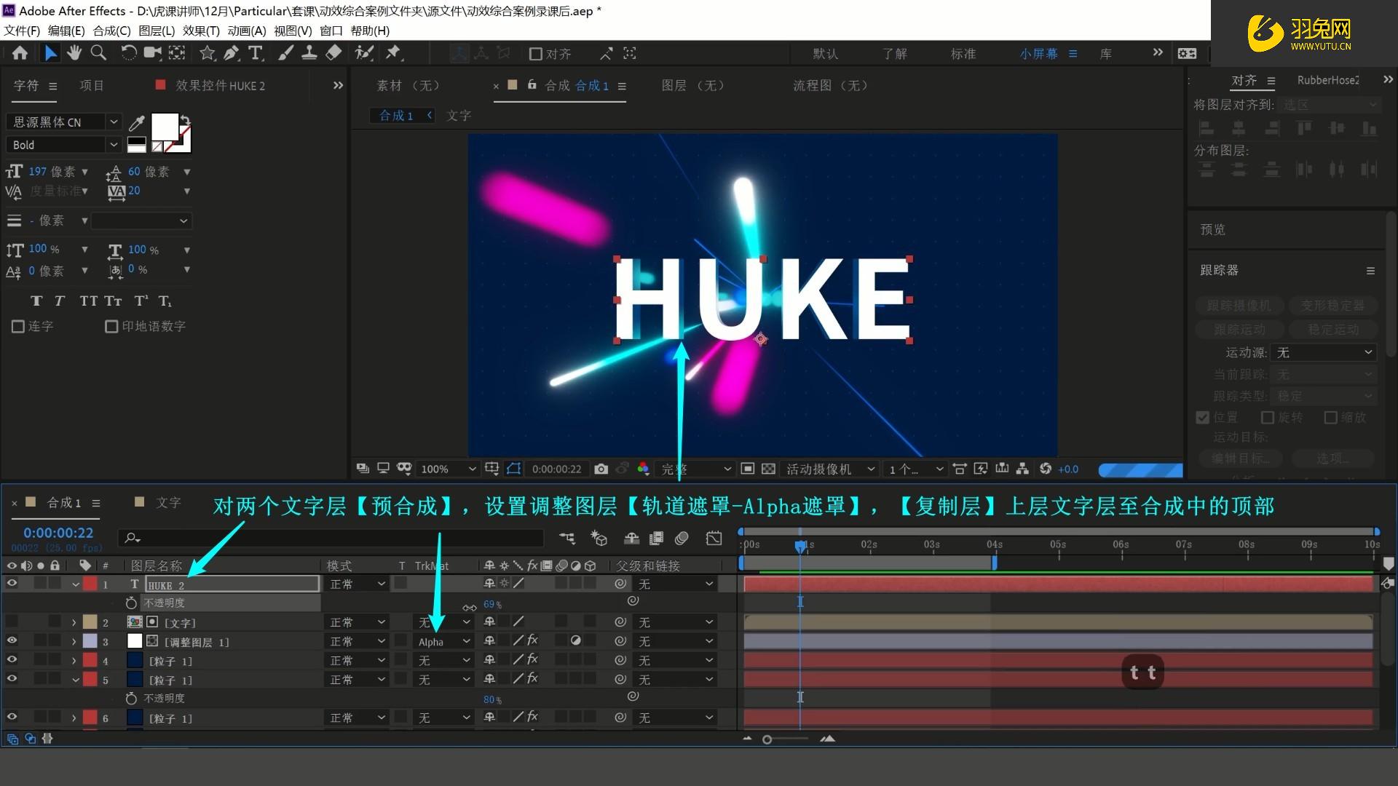Open the 效果(T) menu
Image resolution: width=1398 pixels, height=786 pixels.
pyautogui.click(x=201, y=31)
